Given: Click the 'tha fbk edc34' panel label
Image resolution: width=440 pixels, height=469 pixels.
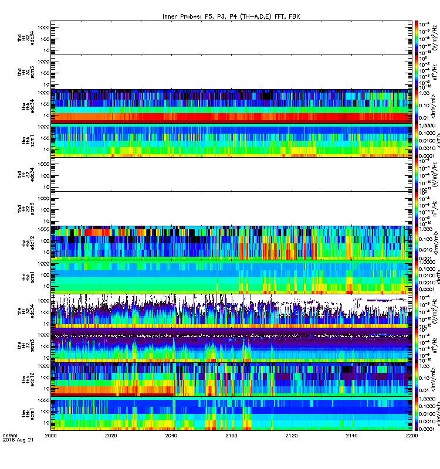Looking at the screenshot, I should pos(28,107).
